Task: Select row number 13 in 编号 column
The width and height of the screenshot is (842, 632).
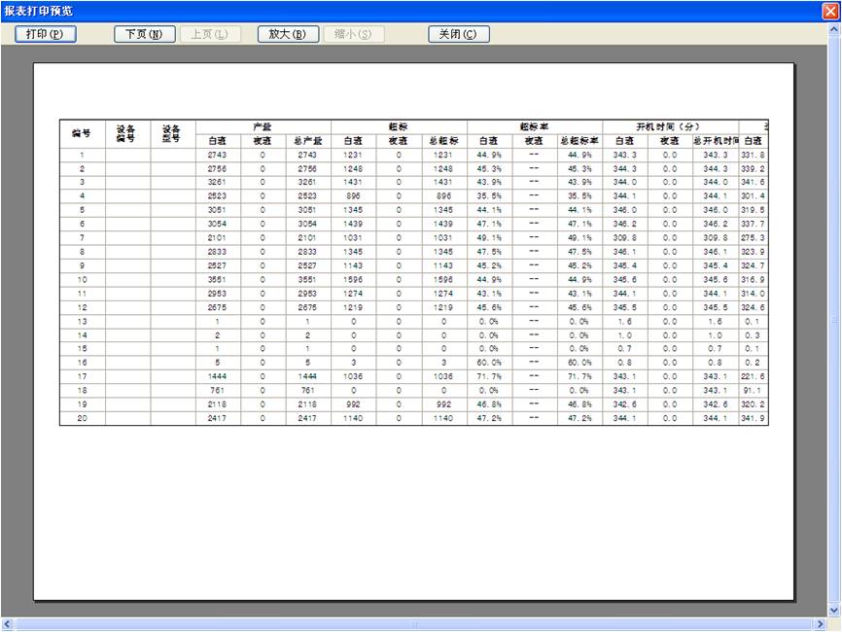Action: 82,321
